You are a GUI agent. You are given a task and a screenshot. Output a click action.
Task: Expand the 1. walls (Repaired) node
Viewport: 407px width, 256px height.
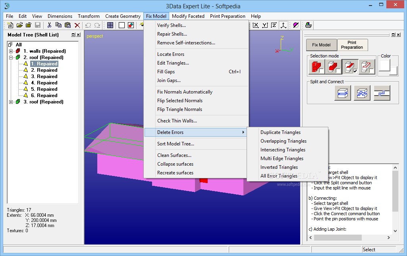tap(11, 51)
